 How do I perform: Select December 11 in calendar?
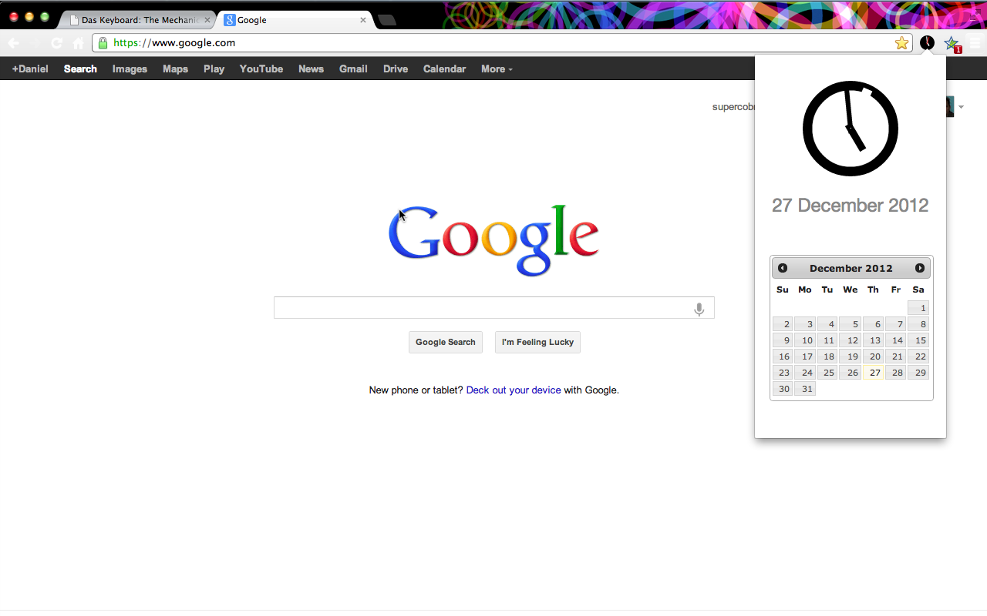coord(827,340)
